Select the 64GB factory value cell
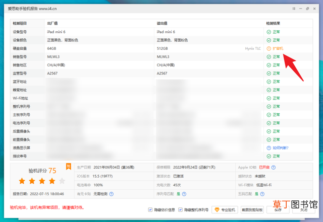 (51, 48)
